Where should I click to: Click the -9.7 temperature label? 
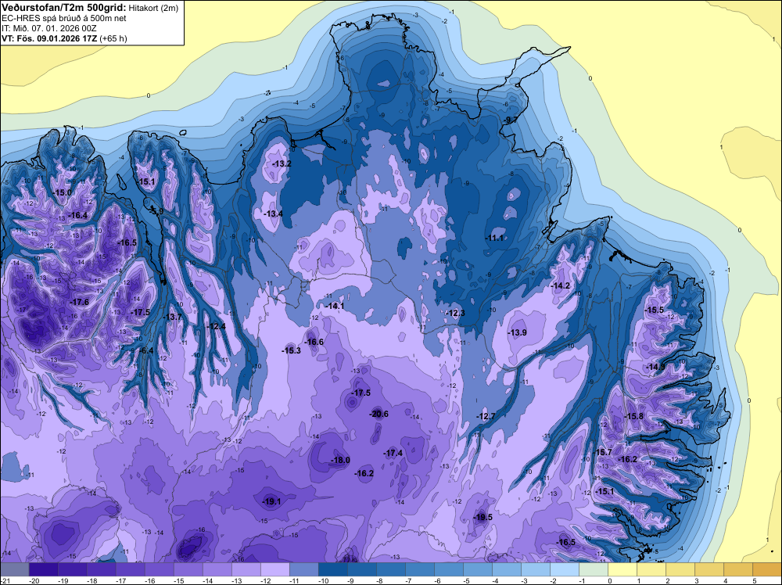(511, 120)
